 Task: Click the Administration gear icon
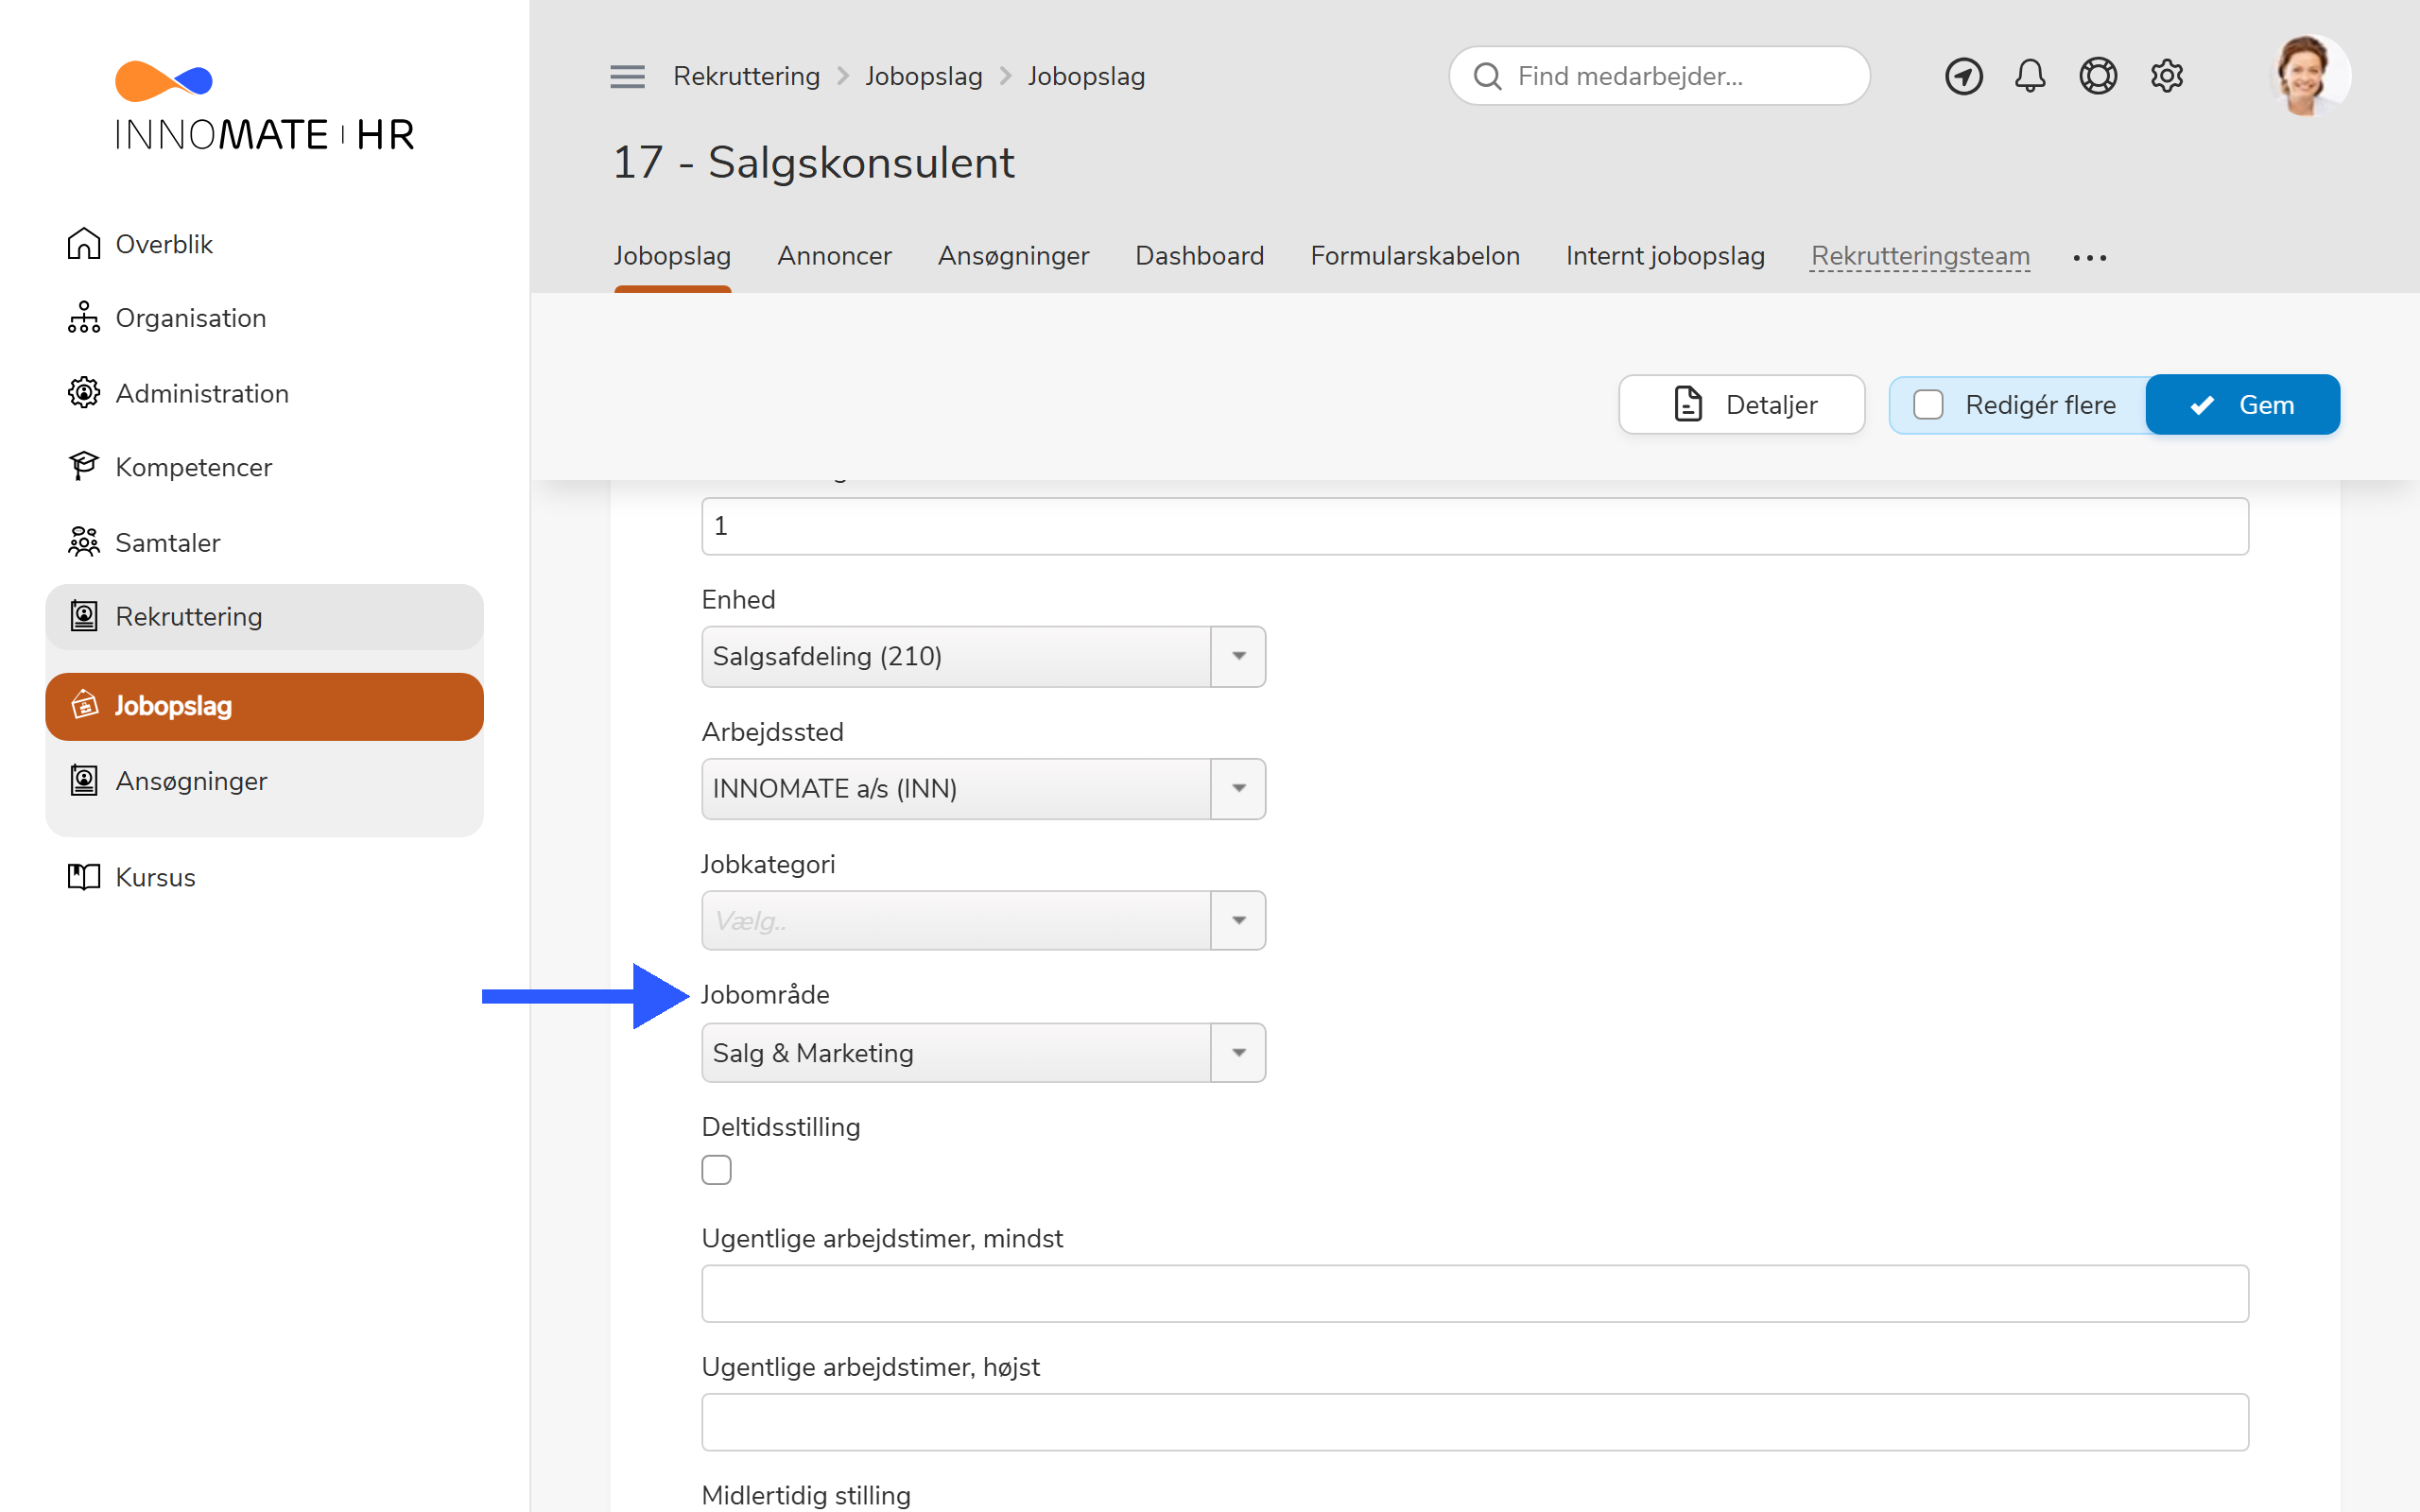84,392
